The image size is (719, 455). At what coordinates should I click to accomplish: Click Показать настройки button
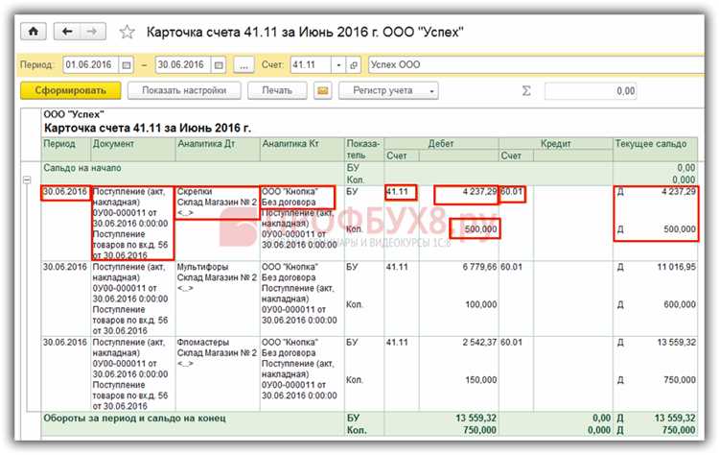tap(184, 90)
